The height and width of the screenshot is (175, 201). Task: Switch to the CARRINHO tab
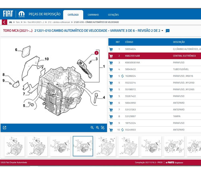click(x=93, y=15)
